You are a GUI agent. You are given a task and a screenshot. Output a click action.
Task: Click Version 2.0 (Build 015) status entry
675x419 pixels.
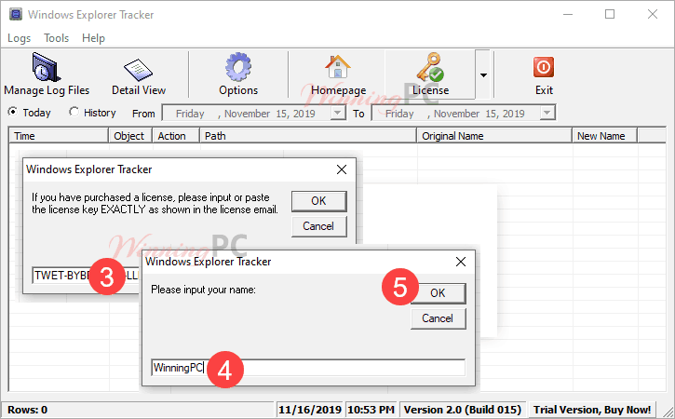pyautogui.click(x=463, y=410)
